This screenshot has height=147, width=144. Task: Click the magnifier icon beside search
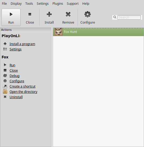(x=115, y=17)
